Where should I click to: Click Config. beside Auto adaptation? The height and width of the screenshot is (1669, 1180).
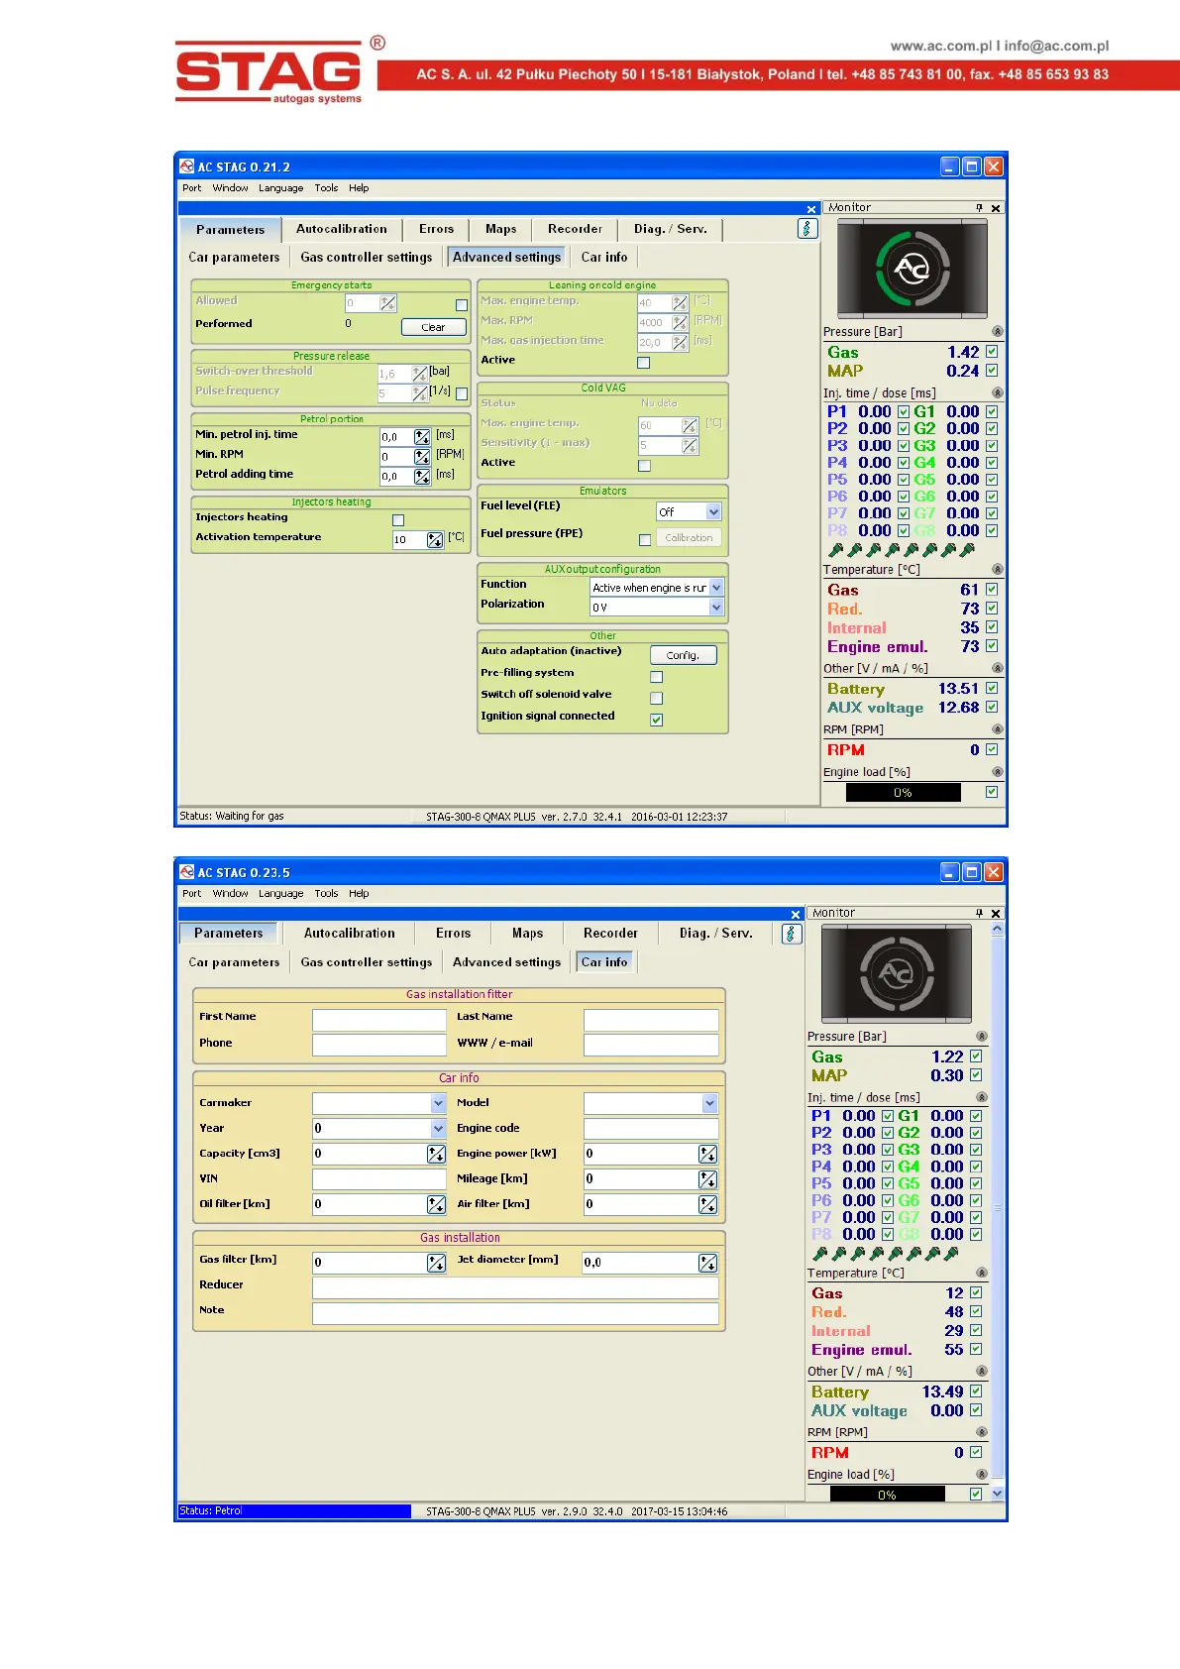click(683, 656)
